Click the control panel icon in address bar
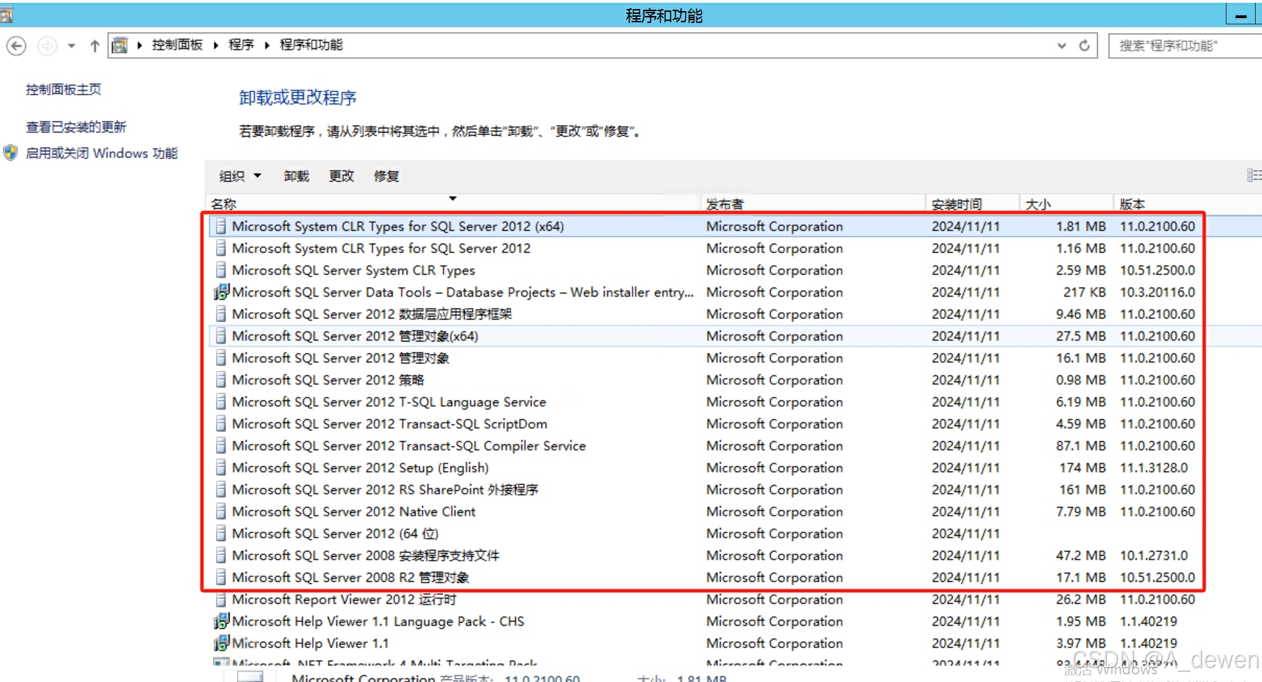 [120, 45]
